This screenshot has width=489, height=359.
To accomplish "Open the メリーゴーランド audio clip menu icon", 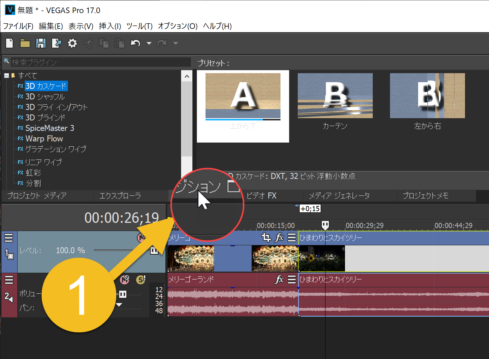I will click(292, 279).
